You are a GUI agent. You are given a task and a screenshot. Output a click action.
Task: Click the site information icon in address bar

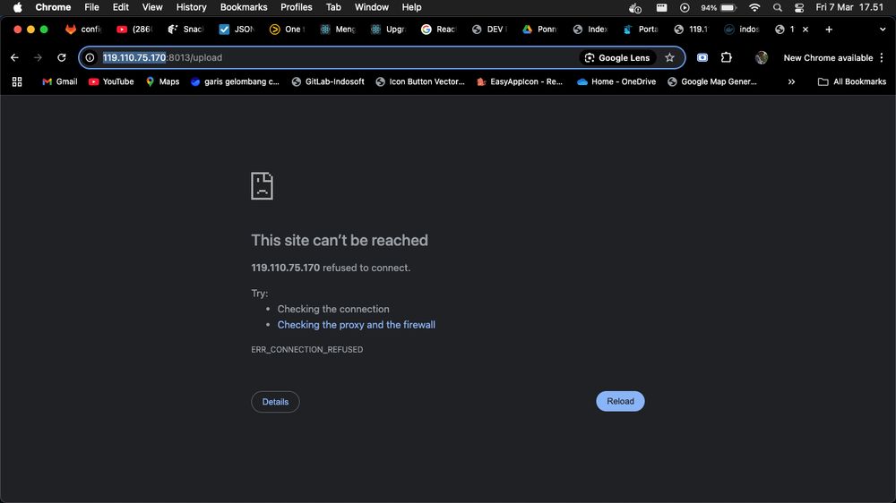coord(90,57)
